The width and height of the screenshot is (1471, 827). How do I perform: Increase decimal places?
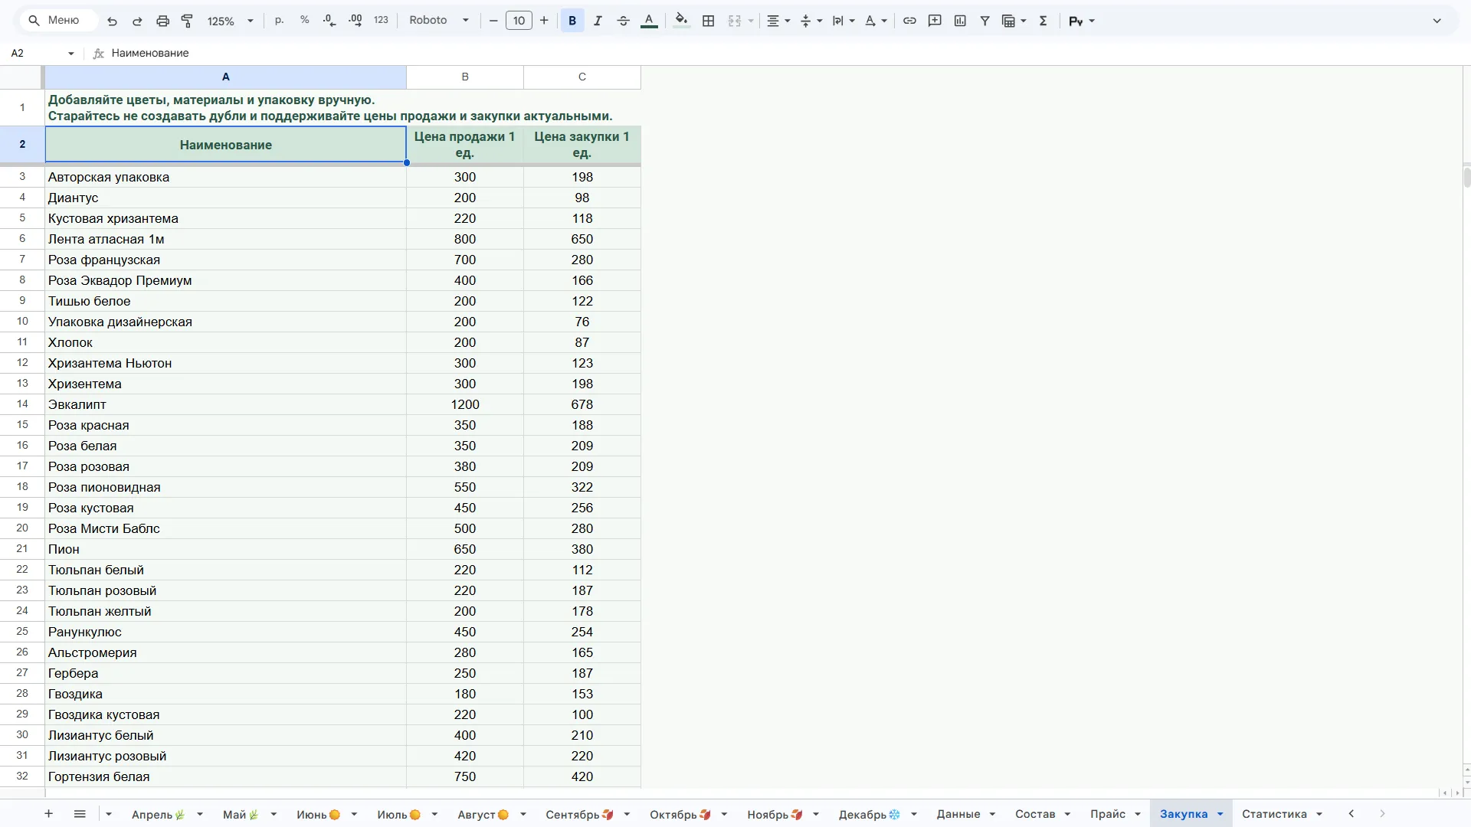[x=355, y=21]
